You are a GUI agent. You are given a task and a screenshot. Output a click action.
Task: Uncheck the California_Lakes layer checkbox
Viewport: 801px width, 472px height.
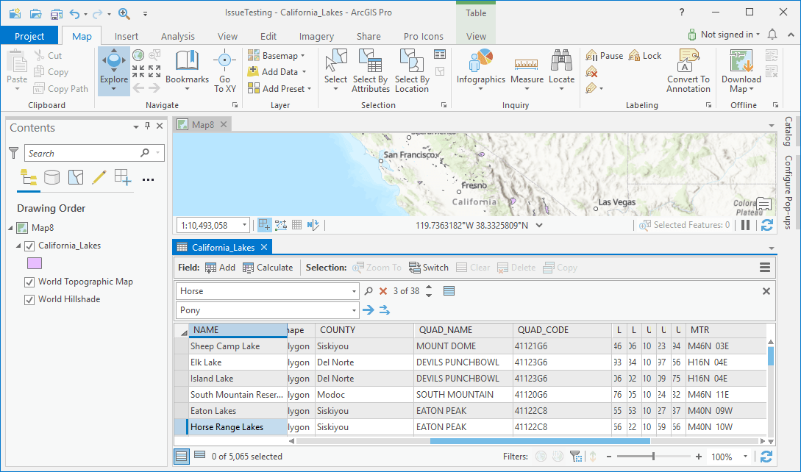tap(30, 246)
